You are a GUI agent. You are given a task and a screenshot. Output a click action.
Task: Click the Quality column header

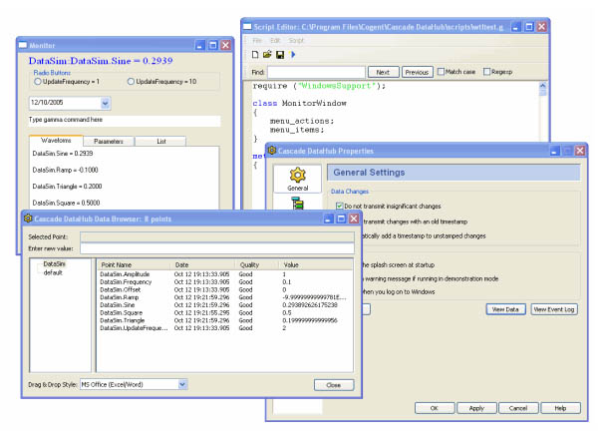point(257,264)
